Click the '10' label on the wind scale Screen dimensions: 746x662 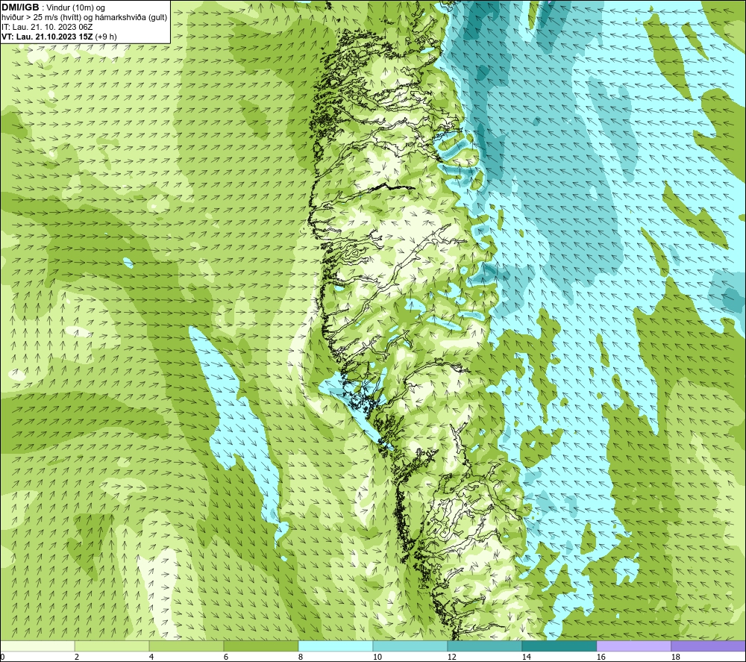(x=377, y=658)
